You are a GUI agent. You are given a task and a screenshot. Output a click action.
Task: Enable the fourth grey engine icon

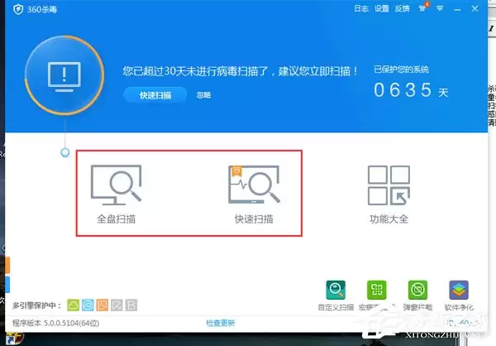pos(116,305)
